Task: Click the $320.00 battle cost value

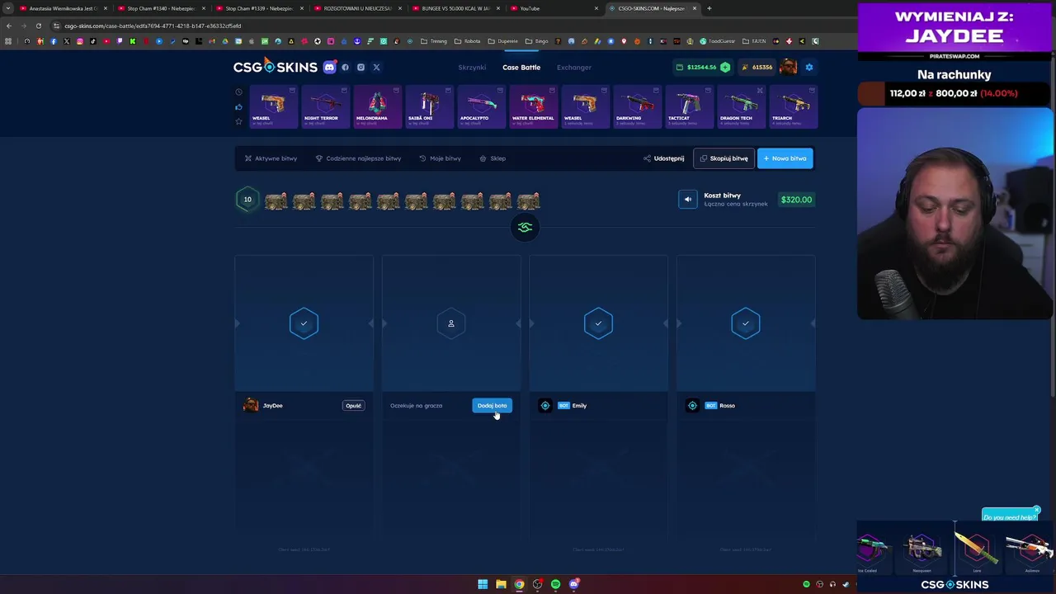Action: [796, 200]
